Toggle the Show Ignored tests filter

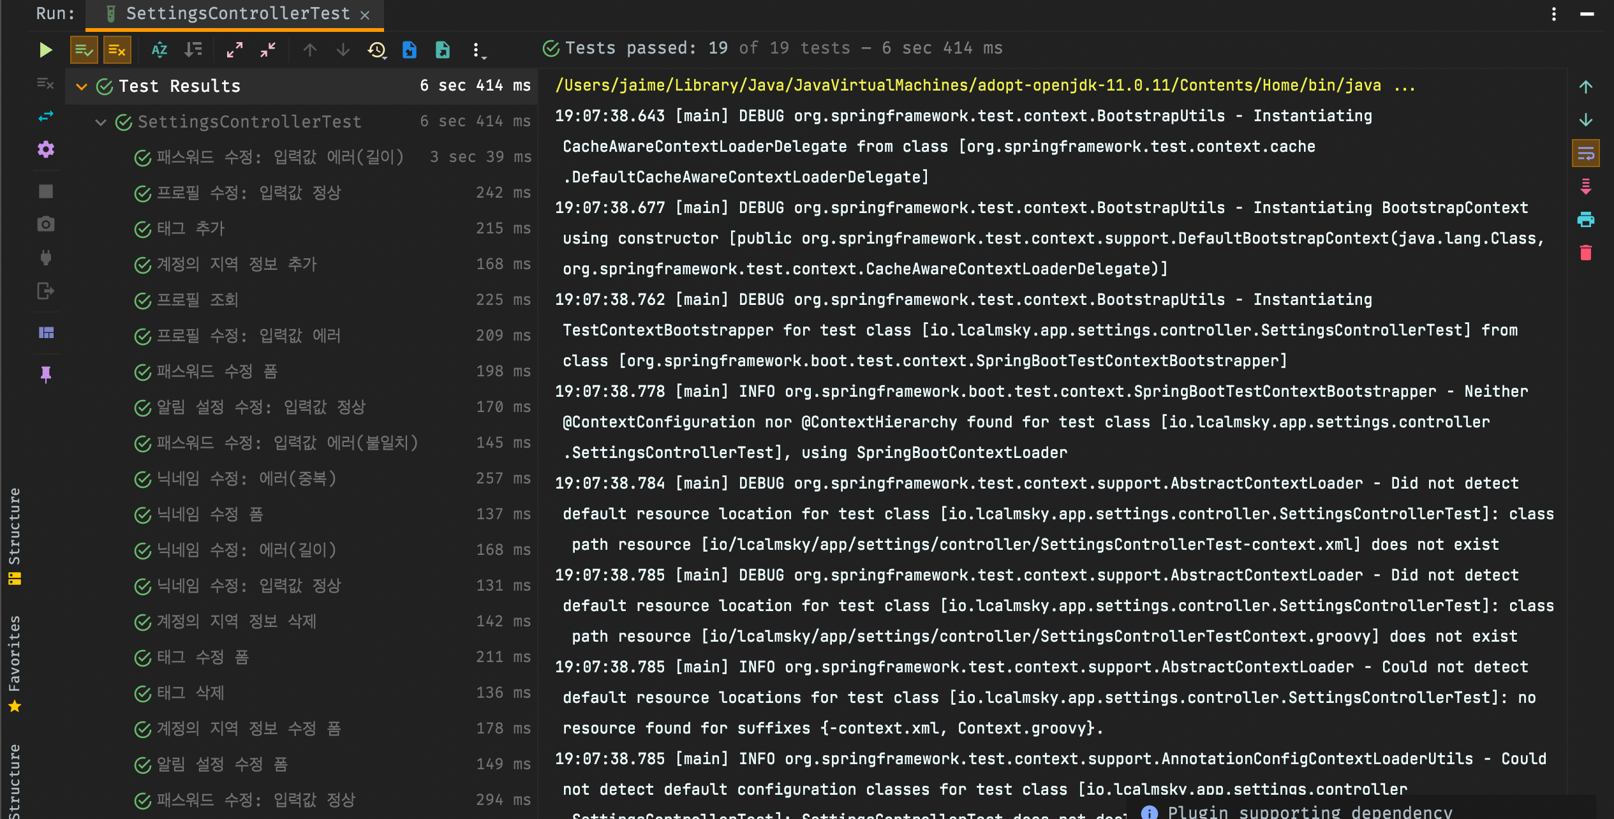pyautogui.click(x=117, y=50)
